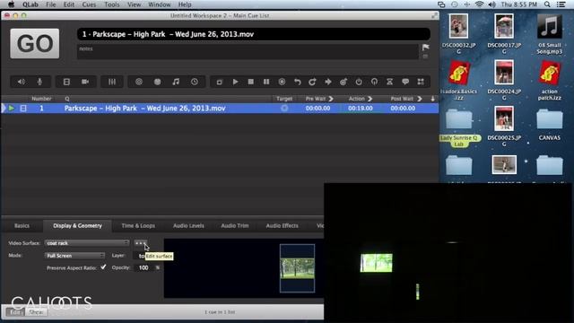The image size is (574, 323).
Task: Click the cue name field at top
Action: click(253, 34)
